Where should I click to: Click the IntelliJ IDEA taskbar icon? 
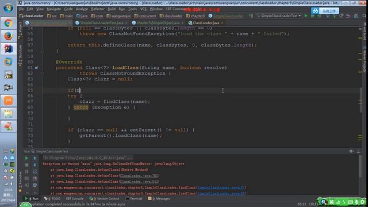[8, 49]
